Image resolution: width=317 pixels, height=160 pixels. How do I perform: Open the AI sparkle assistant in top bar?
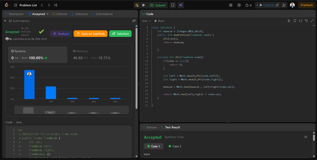[x=181, y=5]
